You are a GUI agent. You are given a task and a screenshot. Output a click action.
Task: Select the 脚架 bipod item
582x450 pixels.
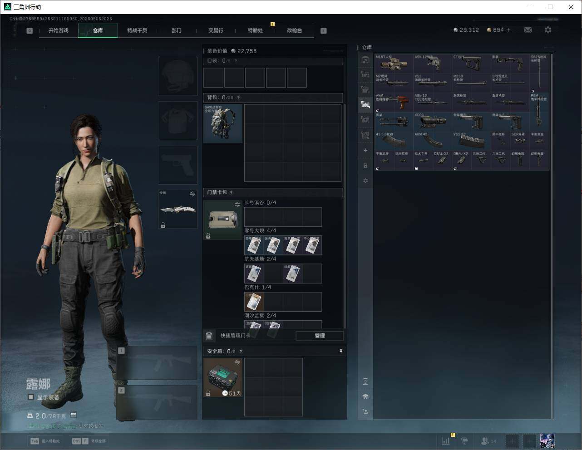(394, 122)
